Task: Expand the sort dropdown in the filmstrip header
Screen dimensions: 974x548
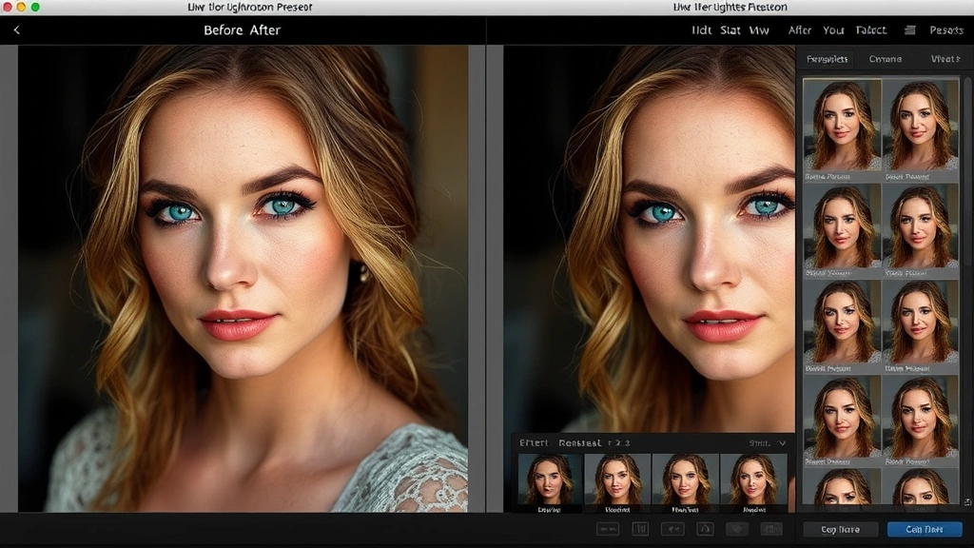Action: [767, 443]
